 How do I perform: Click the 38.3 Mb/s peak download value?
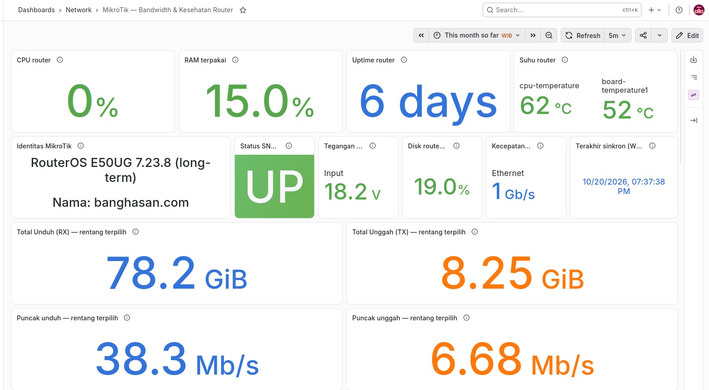coord(177,360)
